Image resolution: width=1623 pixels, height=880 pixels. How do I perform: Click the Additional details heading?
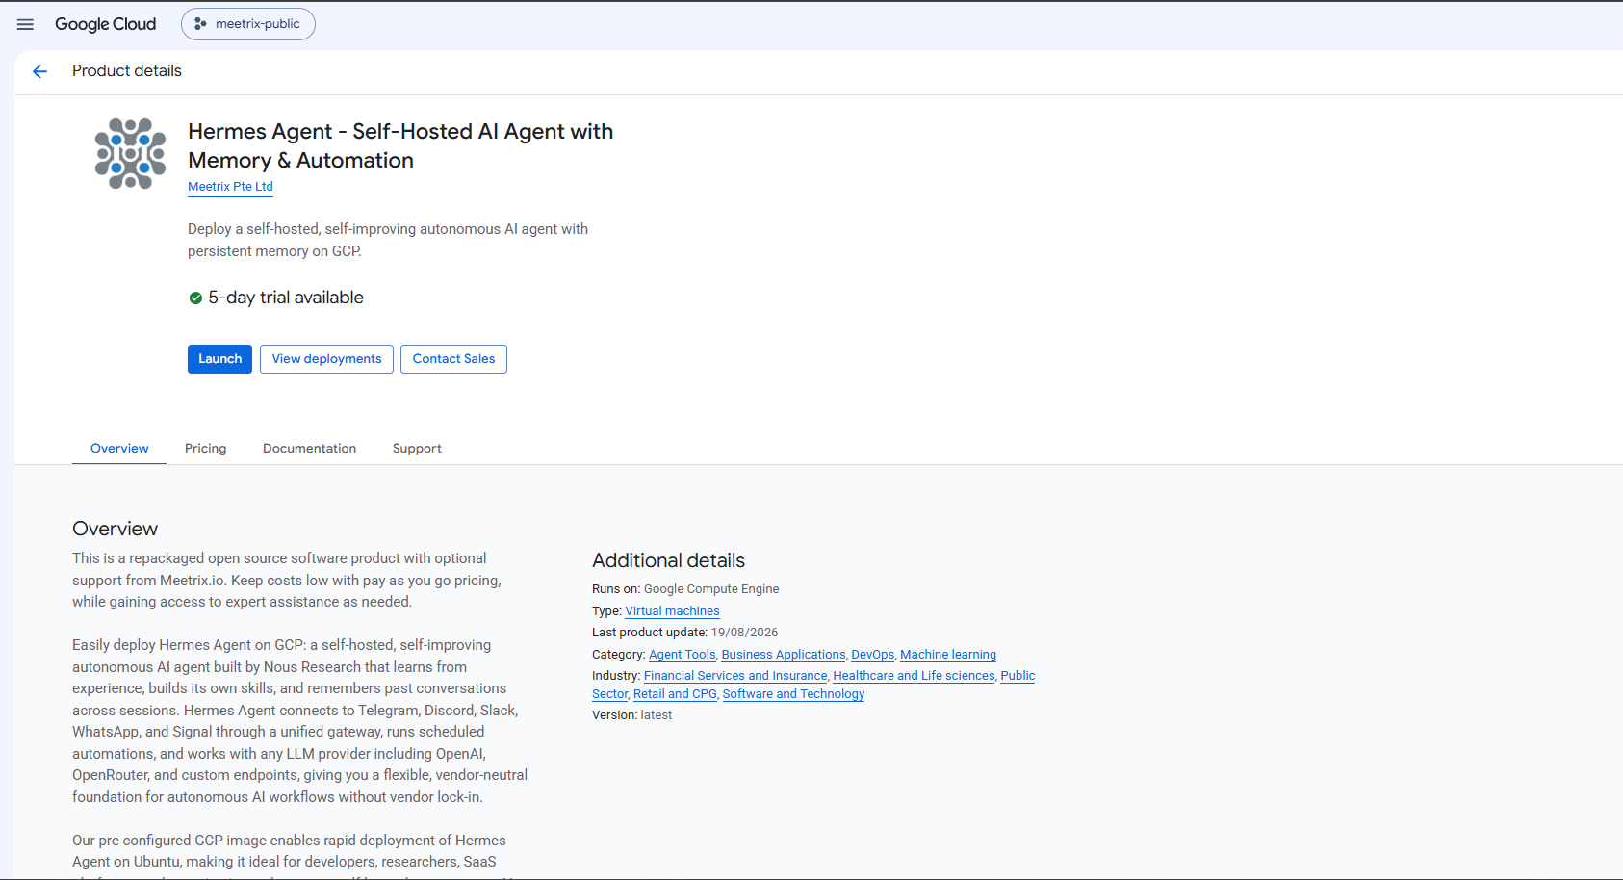pos(668,560)
